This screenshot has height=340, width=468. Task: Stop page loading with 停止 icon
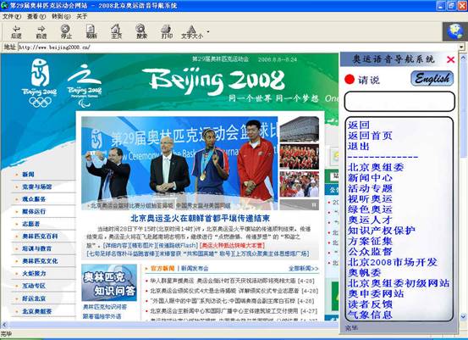[66, 31]
